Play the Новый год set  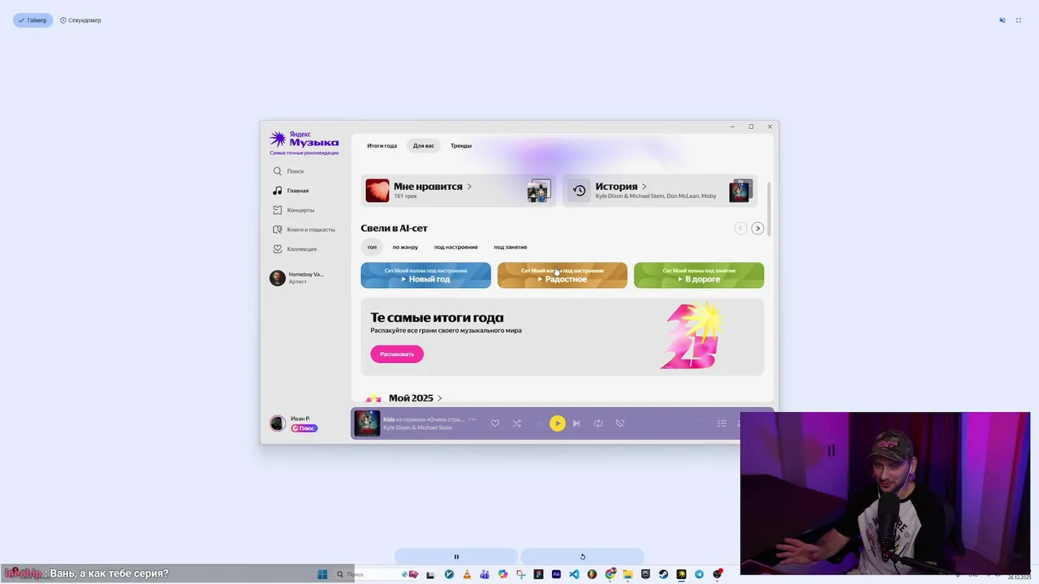tap(426, 275)
